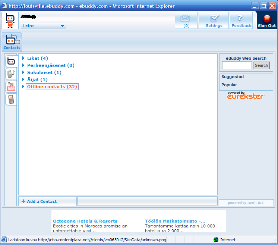Click the Search button
The width and height of the screenshot is (278, 245).
tap(261, 65)
